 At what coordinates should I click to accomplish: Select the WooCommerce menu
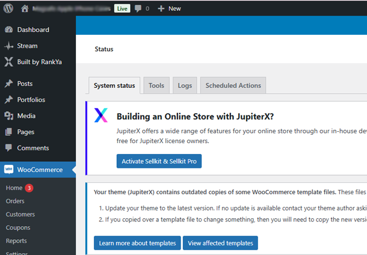click(38, 170)
